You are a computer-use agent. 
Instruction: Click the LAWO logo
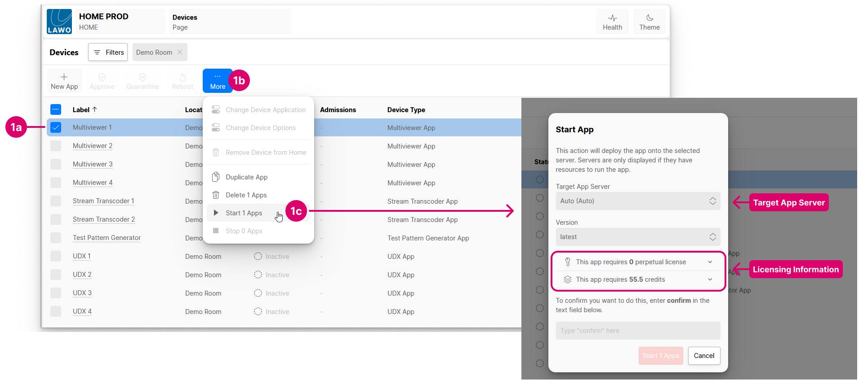[59, 22]
